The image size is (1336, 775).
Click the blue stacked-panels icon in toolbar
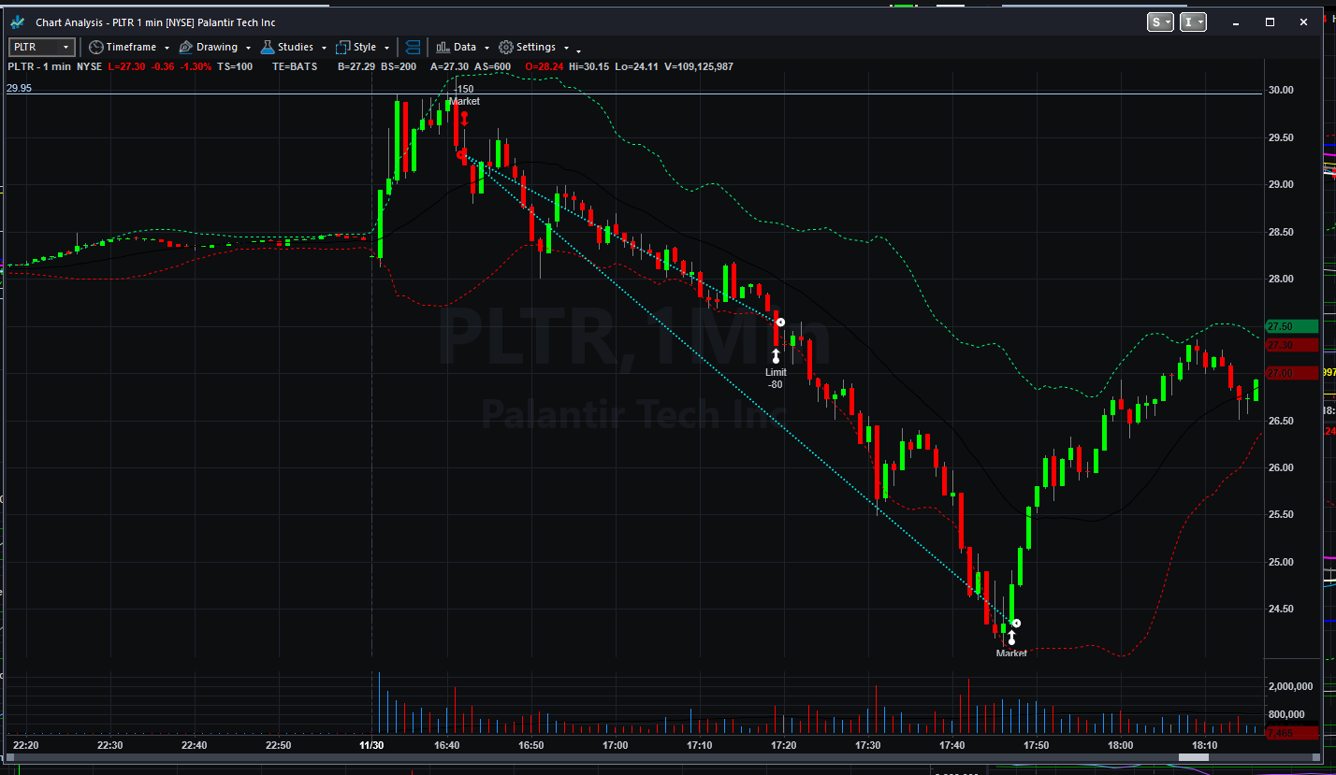pos(414,47)
